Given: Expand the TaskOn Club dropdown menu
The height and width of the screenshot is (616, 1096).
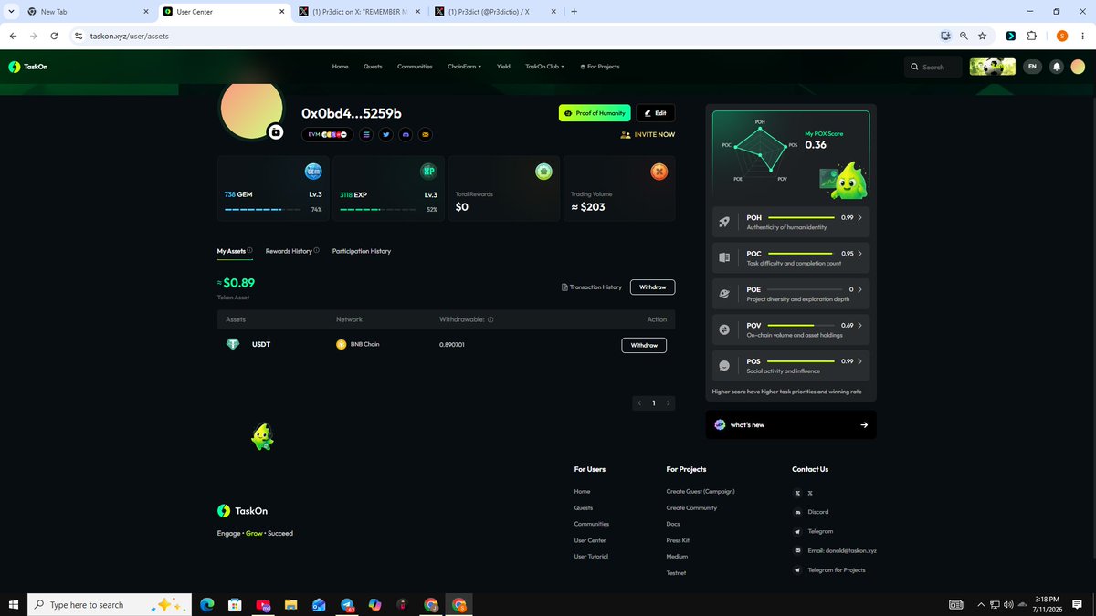Looking at the screenshot, I should pyautogui.click(x=544, y=67).
